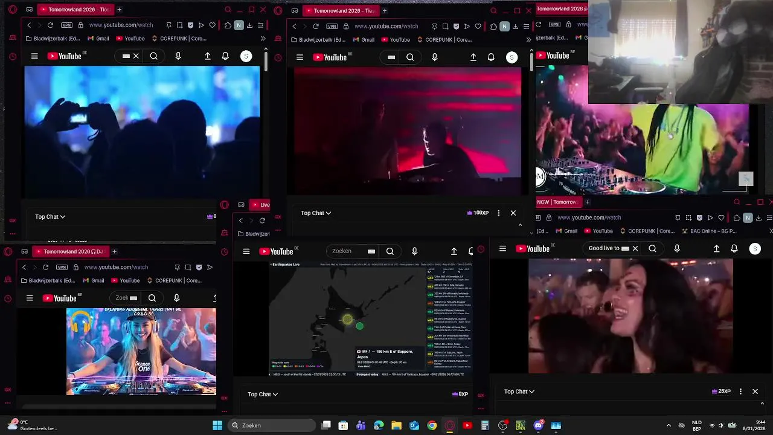Select Tomorrowland 2026 DJ tab
The width and height of the screenshot is (773, 435).
coord(69,251)
